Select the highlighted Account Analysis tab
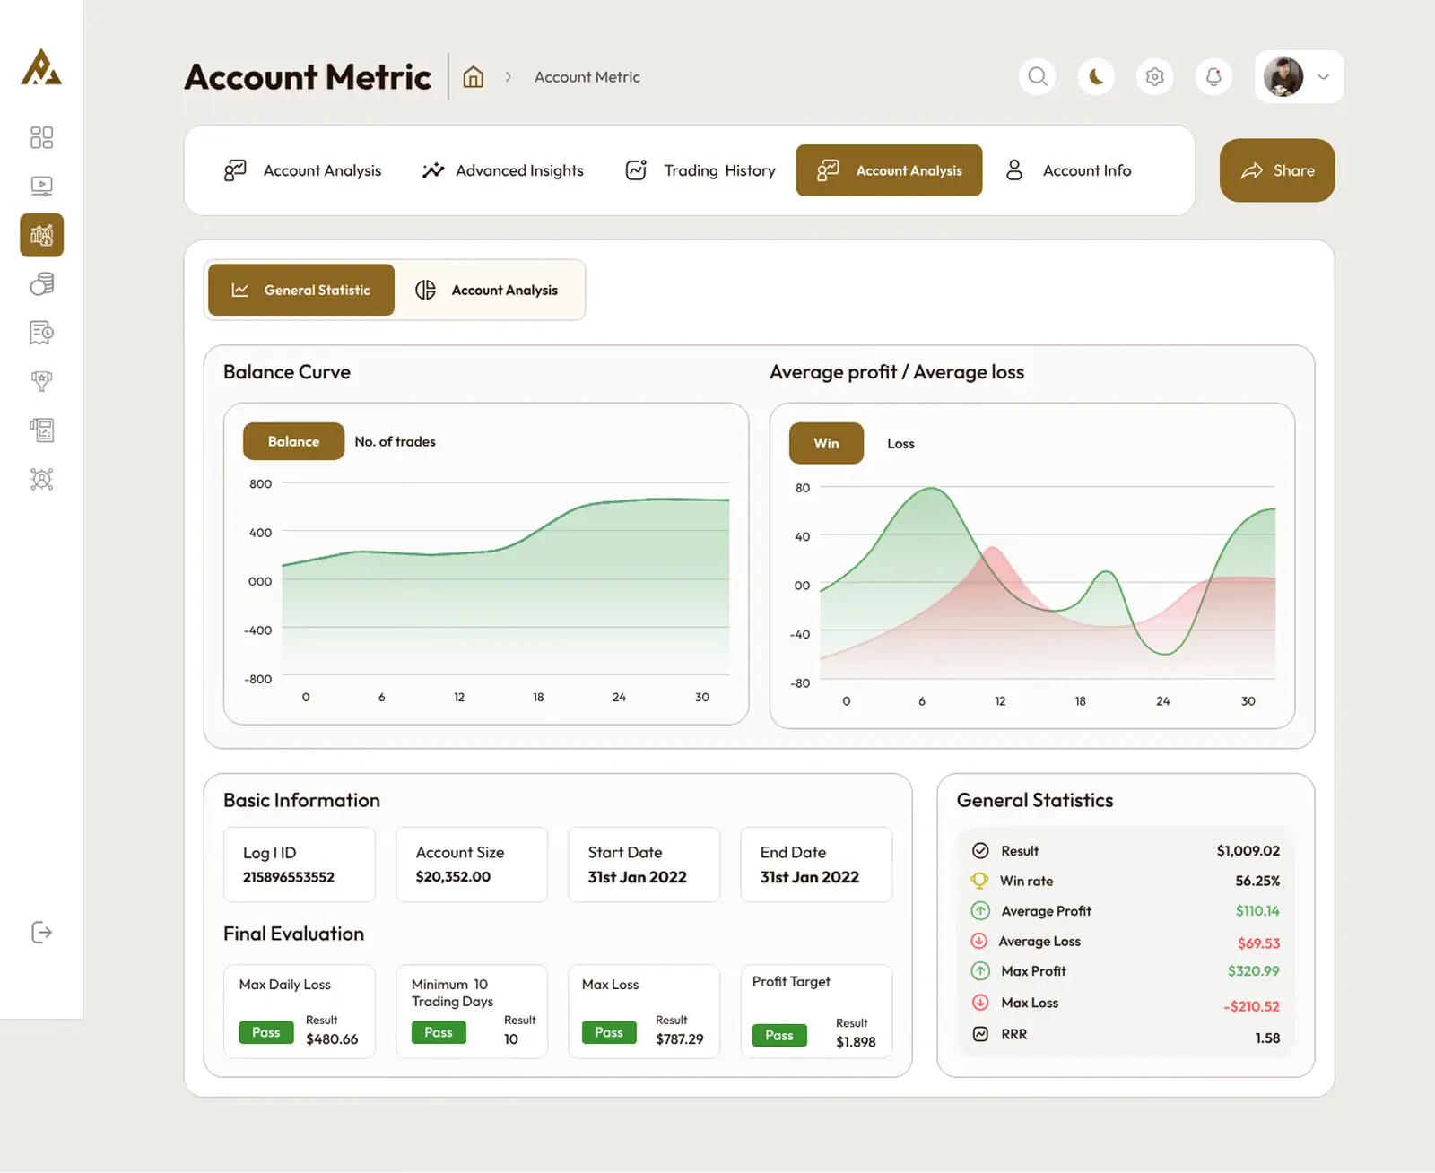 (889, 170)
